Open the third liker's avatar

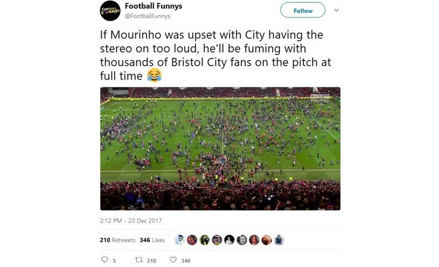(204, 240)
